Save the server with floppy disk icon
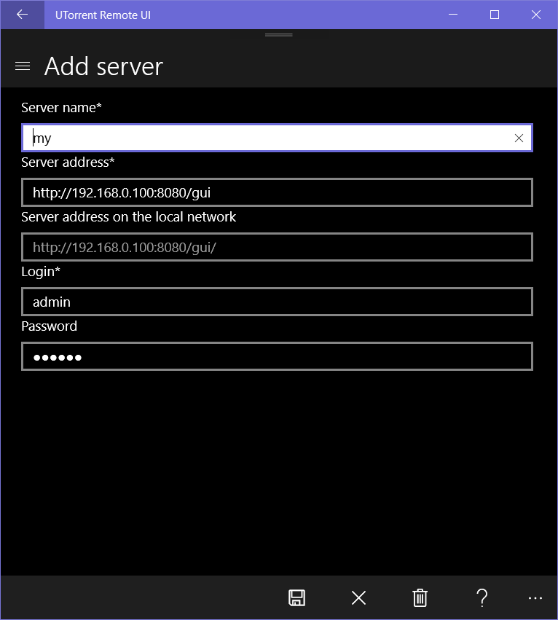 point(296,597)
